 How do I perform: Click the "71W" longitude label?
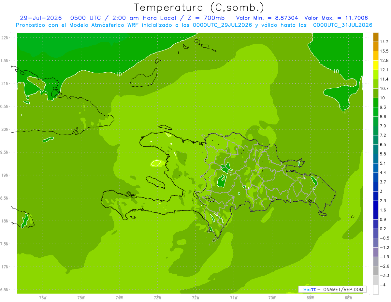(234, 298)
